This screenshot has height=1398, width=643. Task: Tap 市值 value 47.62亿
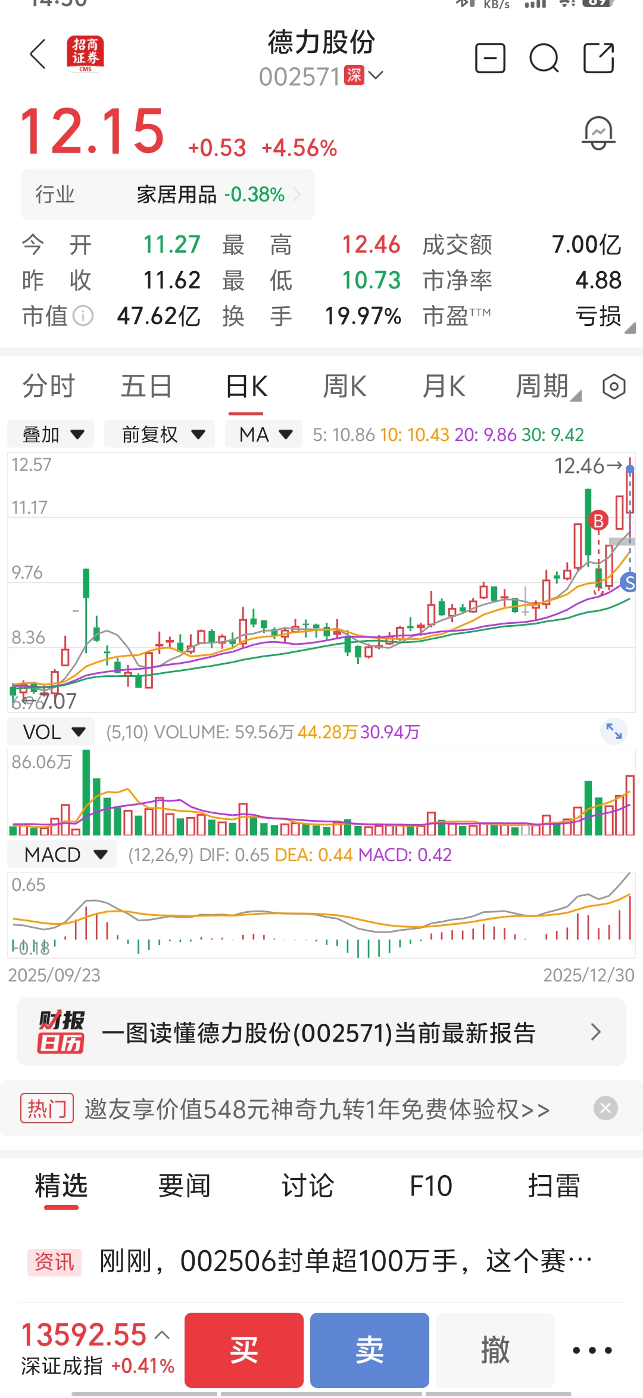click(158, 316)
